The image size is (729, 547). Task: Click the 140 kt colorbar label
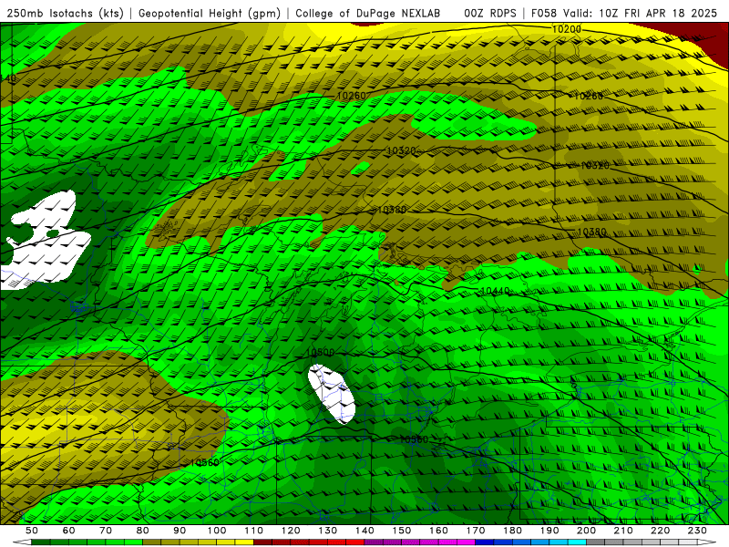pyautogui.click(x=364, y=531)
